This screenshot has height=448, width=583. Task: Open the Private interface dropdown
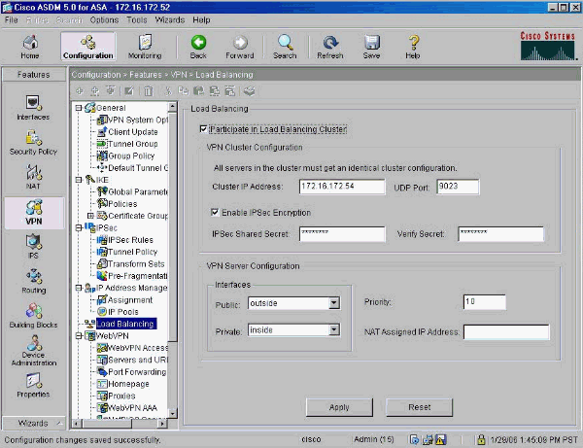pyautogui.click(x=334, y=329)
